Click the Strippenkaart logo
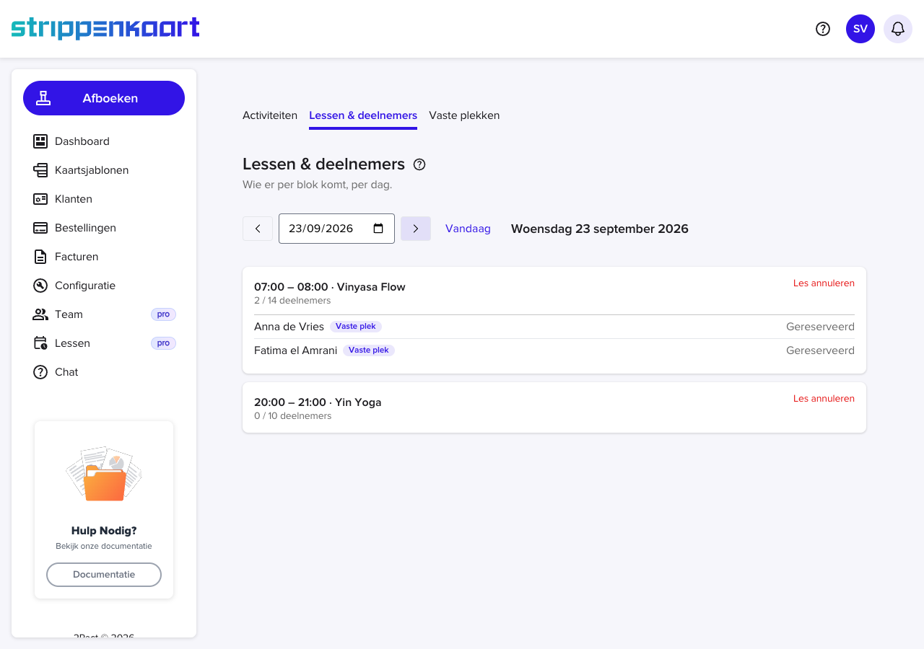The image size is (924, 649). coord(105,28)
